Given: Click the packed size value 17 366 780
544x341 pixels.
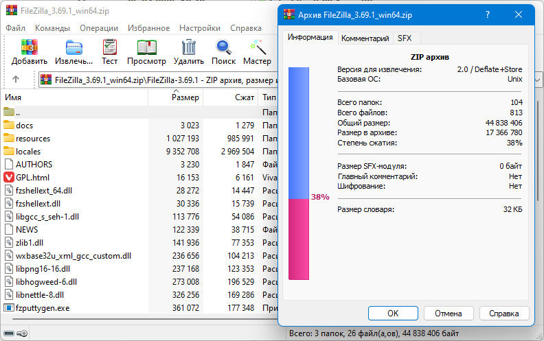Looking at the screenshot, I should pos(503,132).
